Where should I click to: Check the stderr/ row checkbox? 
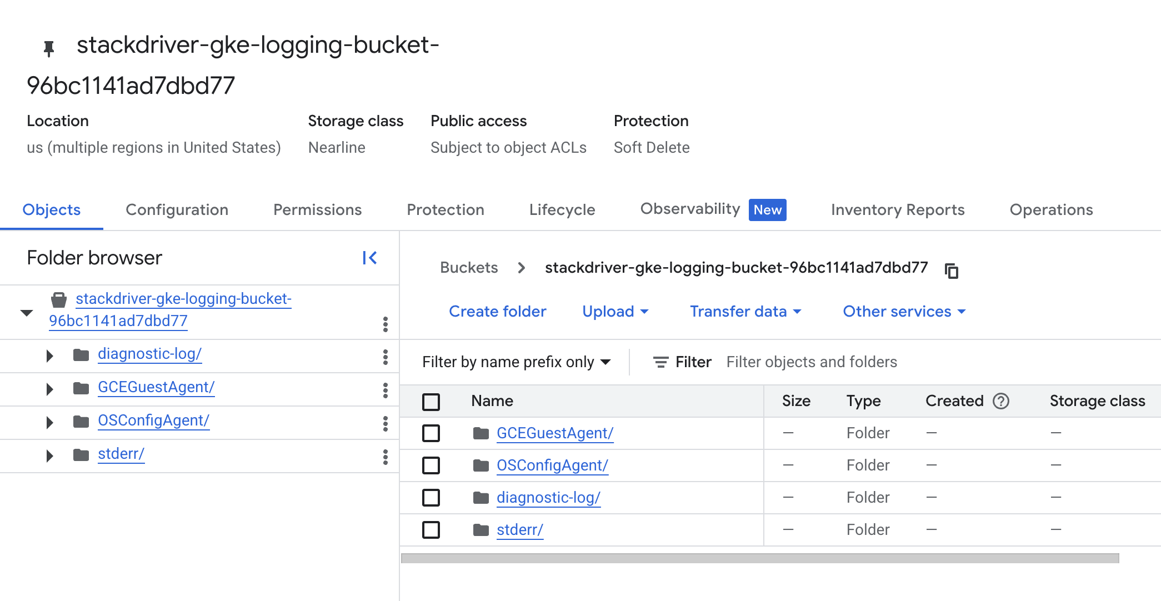(x=431, y=530)
